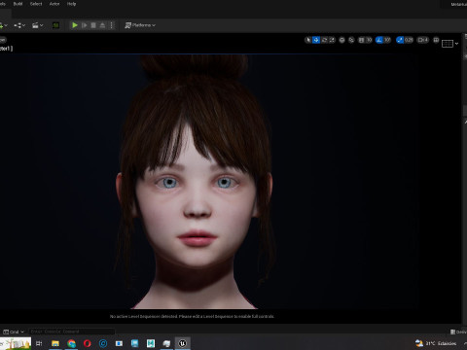Open rotation snap value 10° dropdown
467x350 pixels.
387,40
